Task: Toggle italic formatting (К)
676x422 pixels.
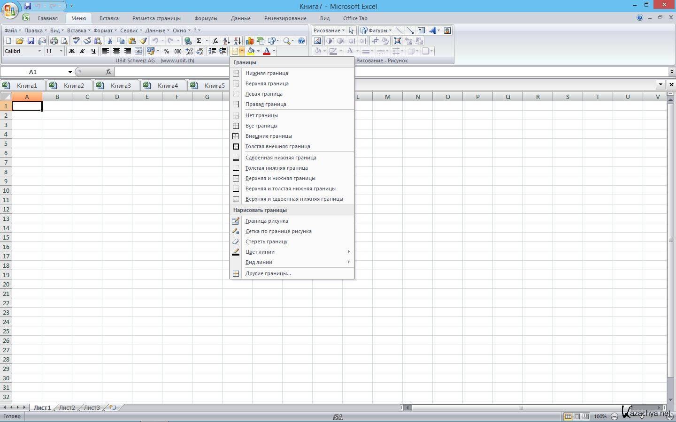Action: (x=83, y=51)
